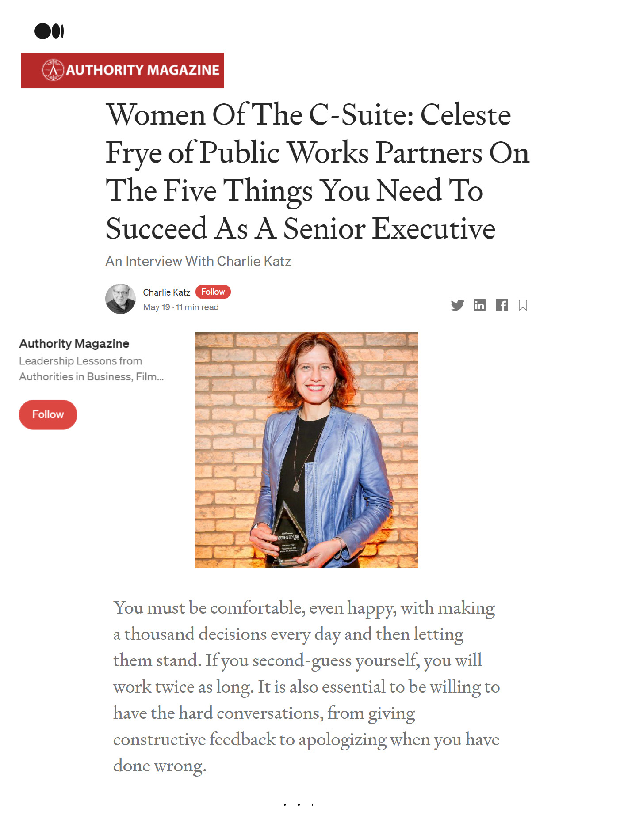Bookmark this story
The image size is (643, 831).
point(523,305)
